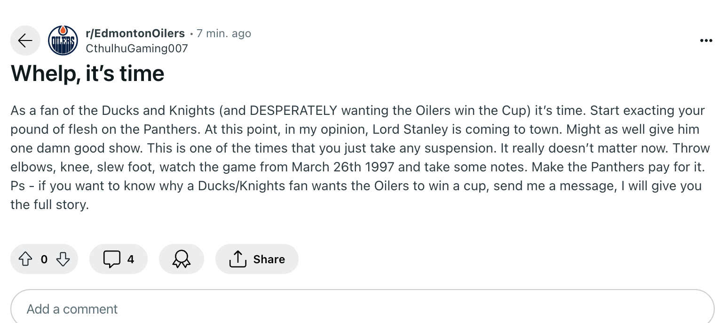Open the three-dot post options menu
Image resolution: width=727 pixels, height=323 pixels.
point(706,41)
